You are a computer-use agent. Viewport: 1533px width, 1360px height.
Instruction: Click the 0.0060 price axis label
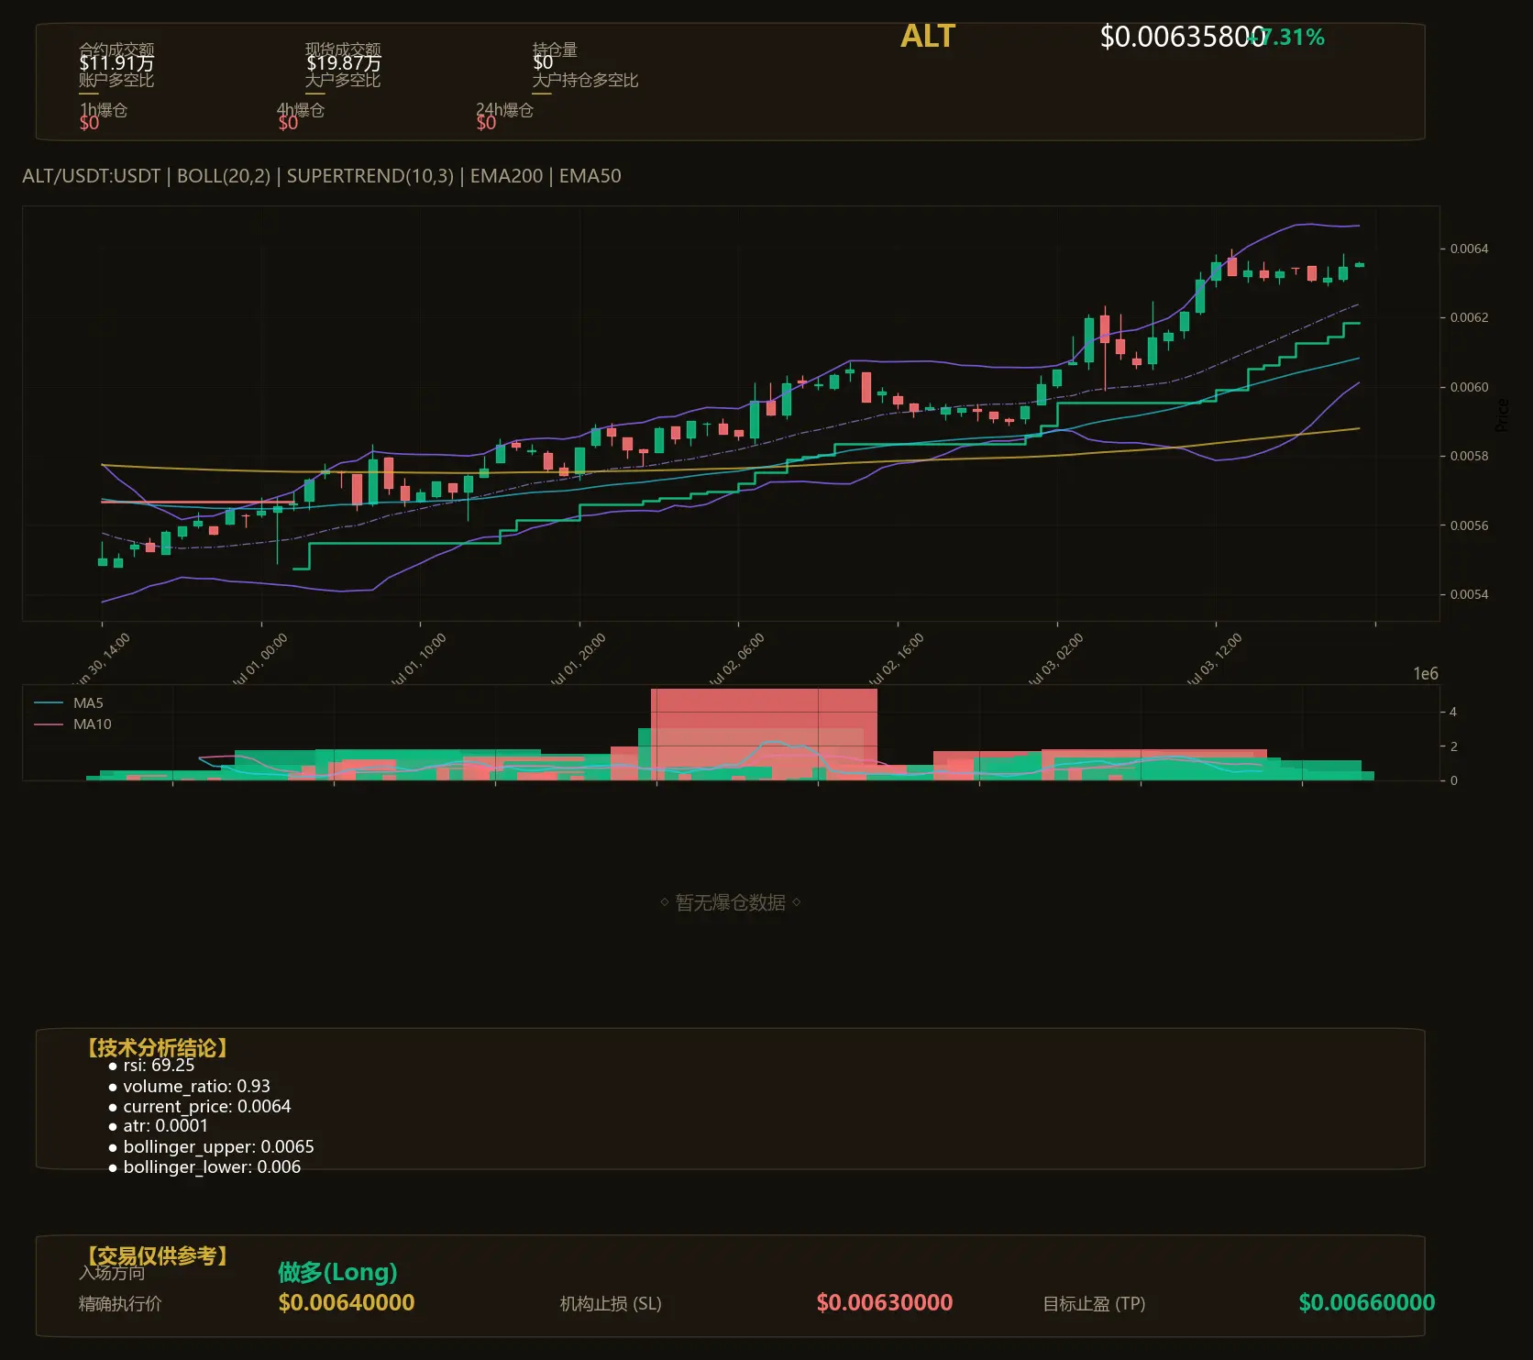click(x=1469, y=387)
